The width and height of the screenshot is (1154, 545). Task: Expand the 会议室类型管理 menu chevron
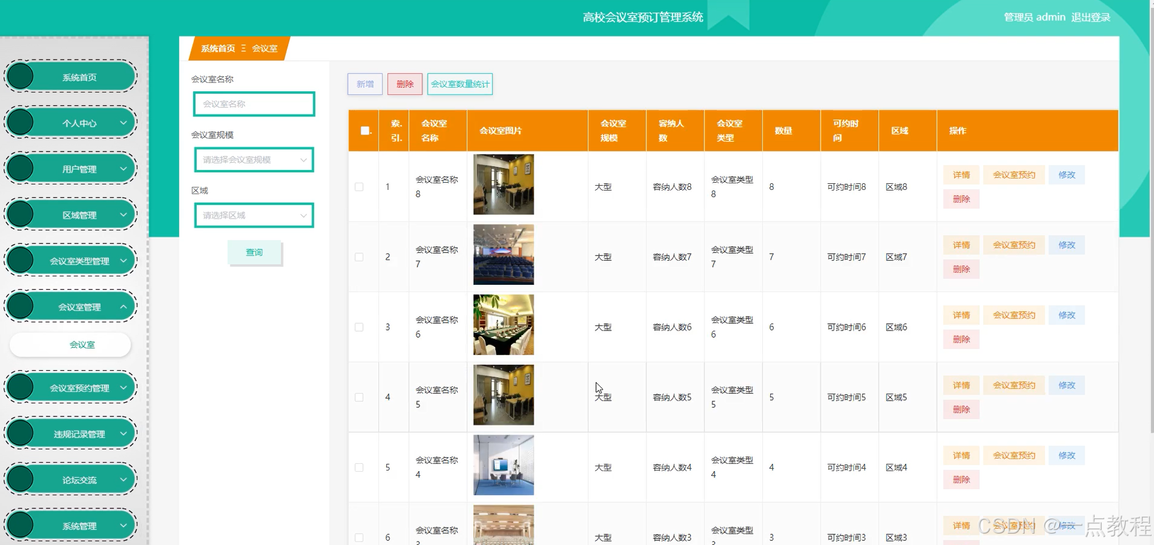click(x=123, y=261)
